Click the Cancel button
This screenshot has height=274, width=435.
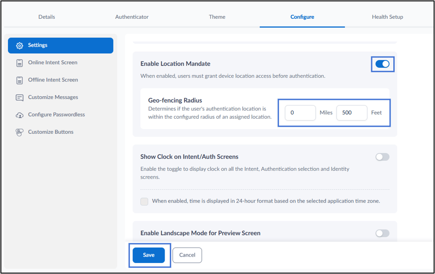click(187, 255)
